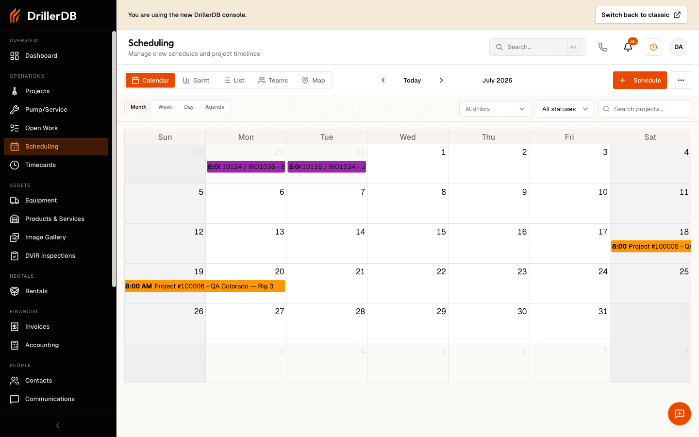Switch to List view tab
699x437 pixels.
tap(234, 80)
